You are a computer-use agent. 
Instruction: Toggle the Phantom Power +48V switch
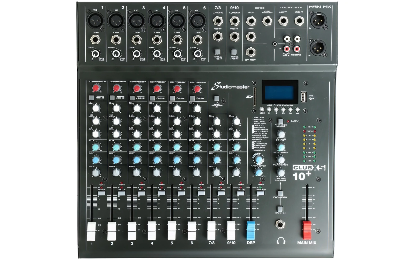pos(280,121)
